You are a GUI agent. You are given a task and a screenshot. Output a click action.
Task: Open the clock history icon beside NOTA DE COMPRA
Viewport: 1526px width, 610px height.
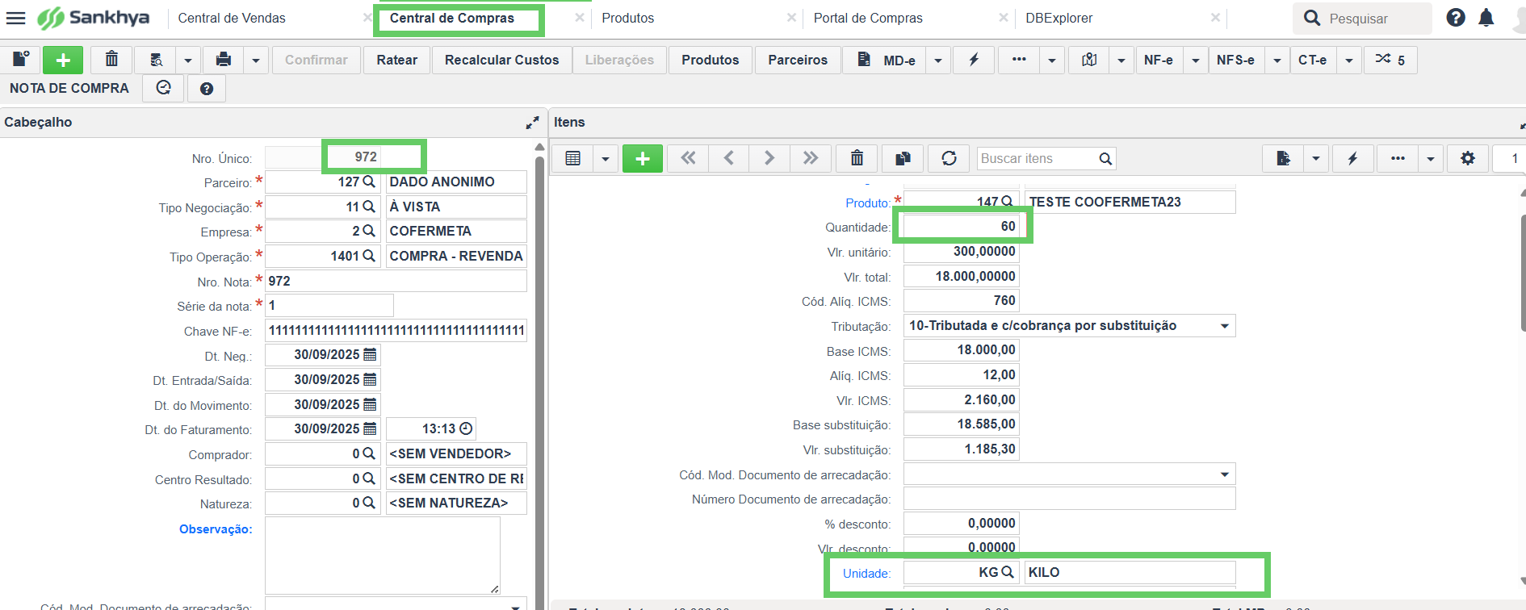click(164, 88)
